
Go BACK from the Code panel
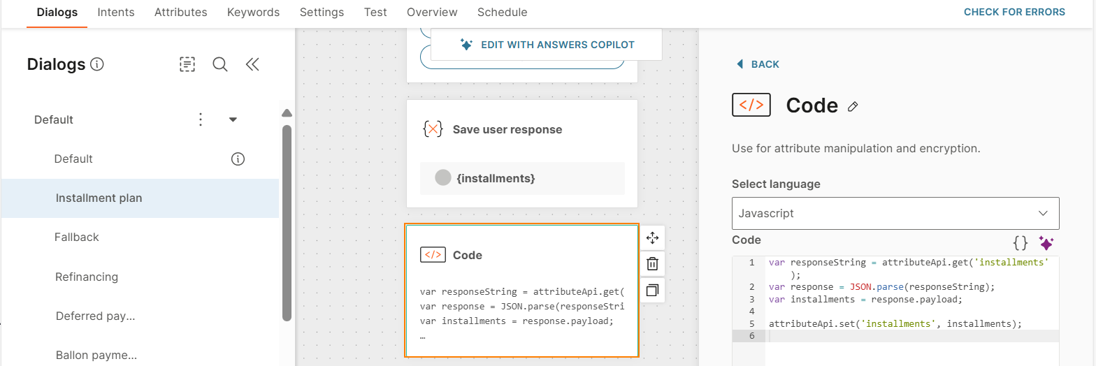point(758,64)
